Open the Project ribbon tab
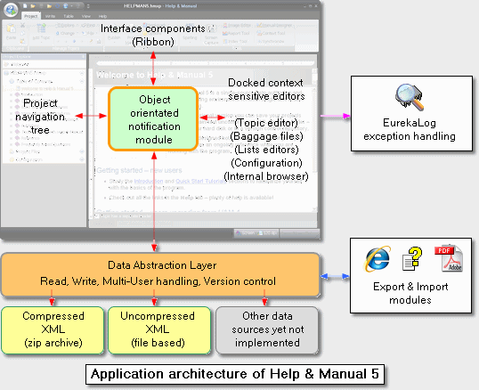This screenshot has width=479, height=390. point(31,16)
